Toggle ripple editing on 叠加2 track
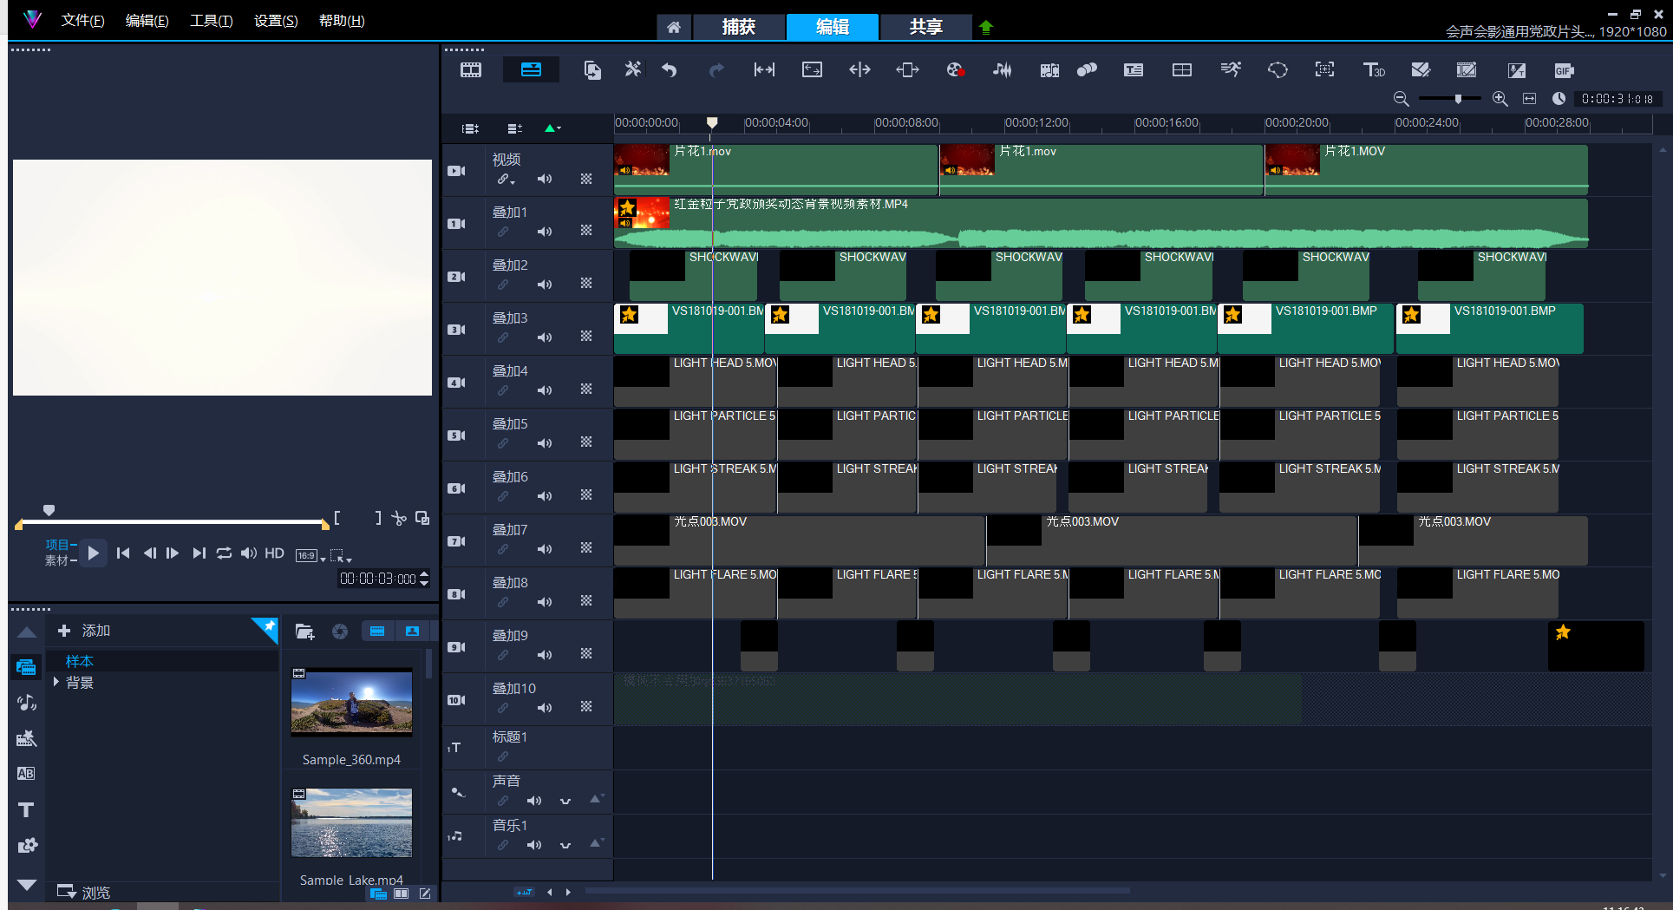The width and height of the screenshot is (1673, 910). click(503, 285)
